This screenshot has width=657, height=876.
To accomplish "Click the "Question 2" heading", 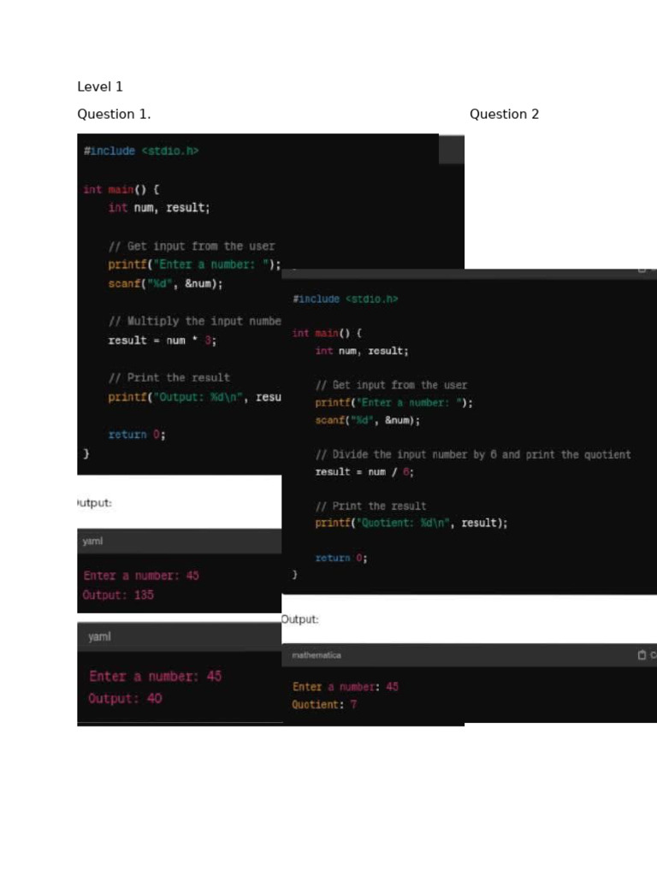I will pos(504,114).
